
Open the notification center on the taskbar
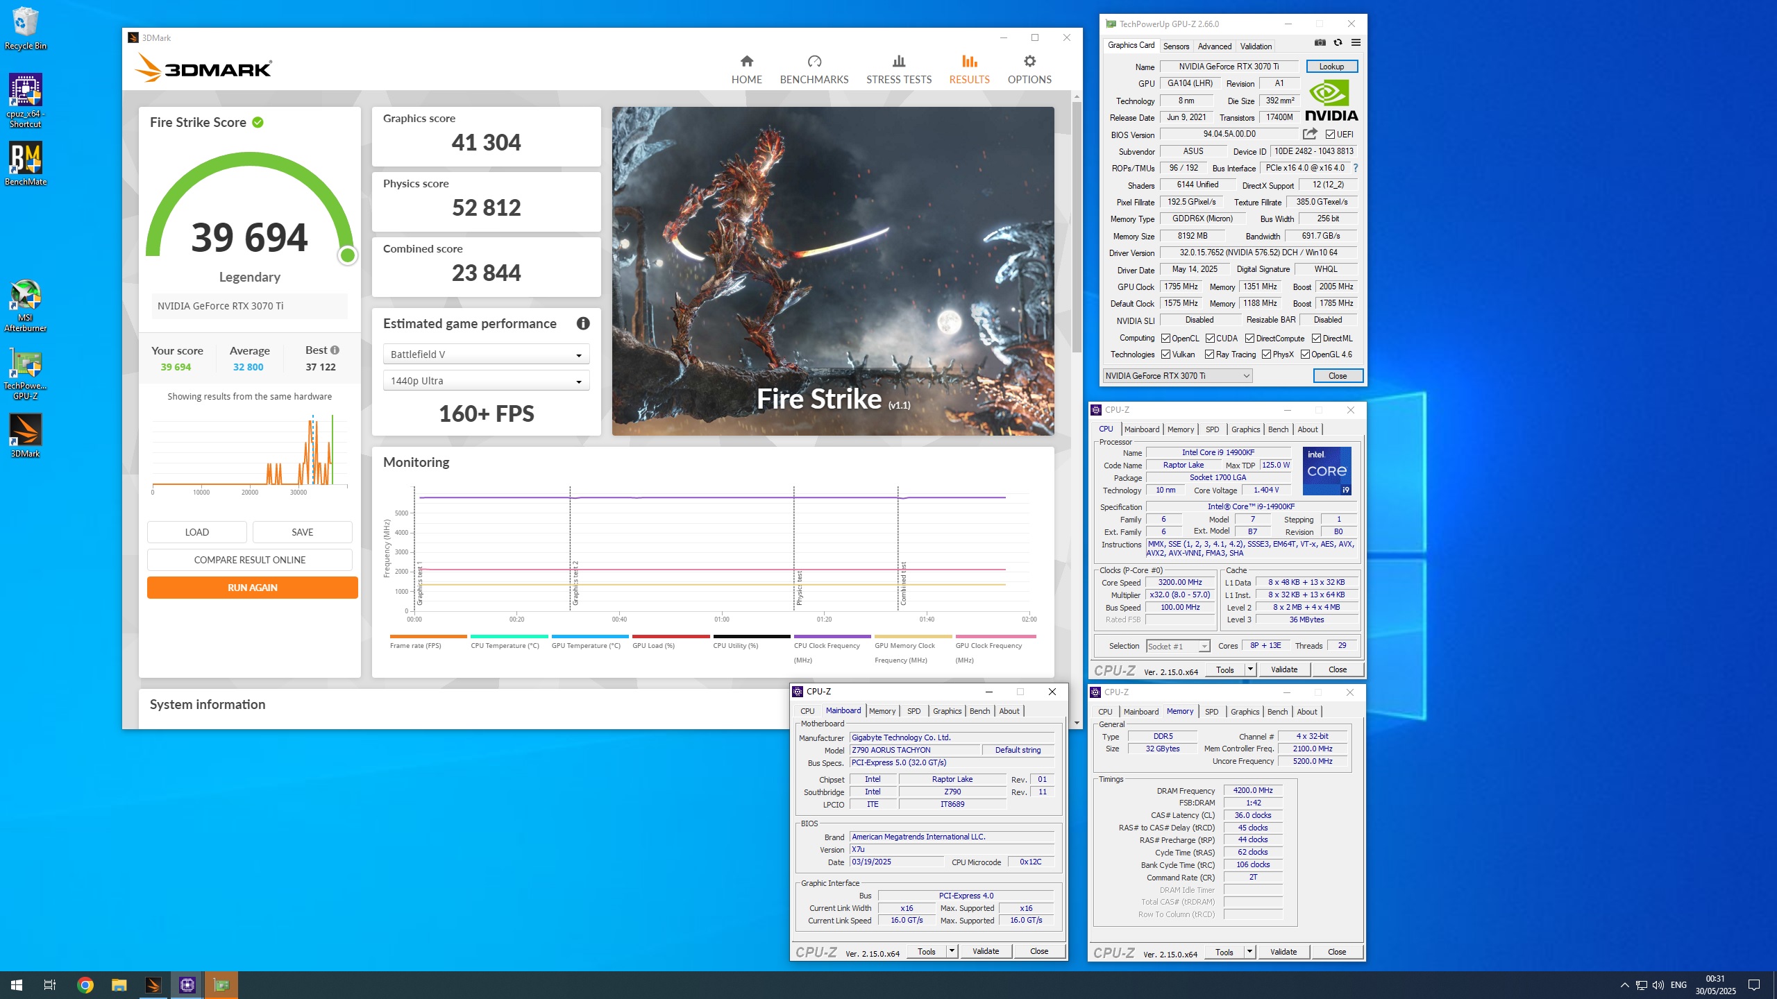[x=1754, y=984]
